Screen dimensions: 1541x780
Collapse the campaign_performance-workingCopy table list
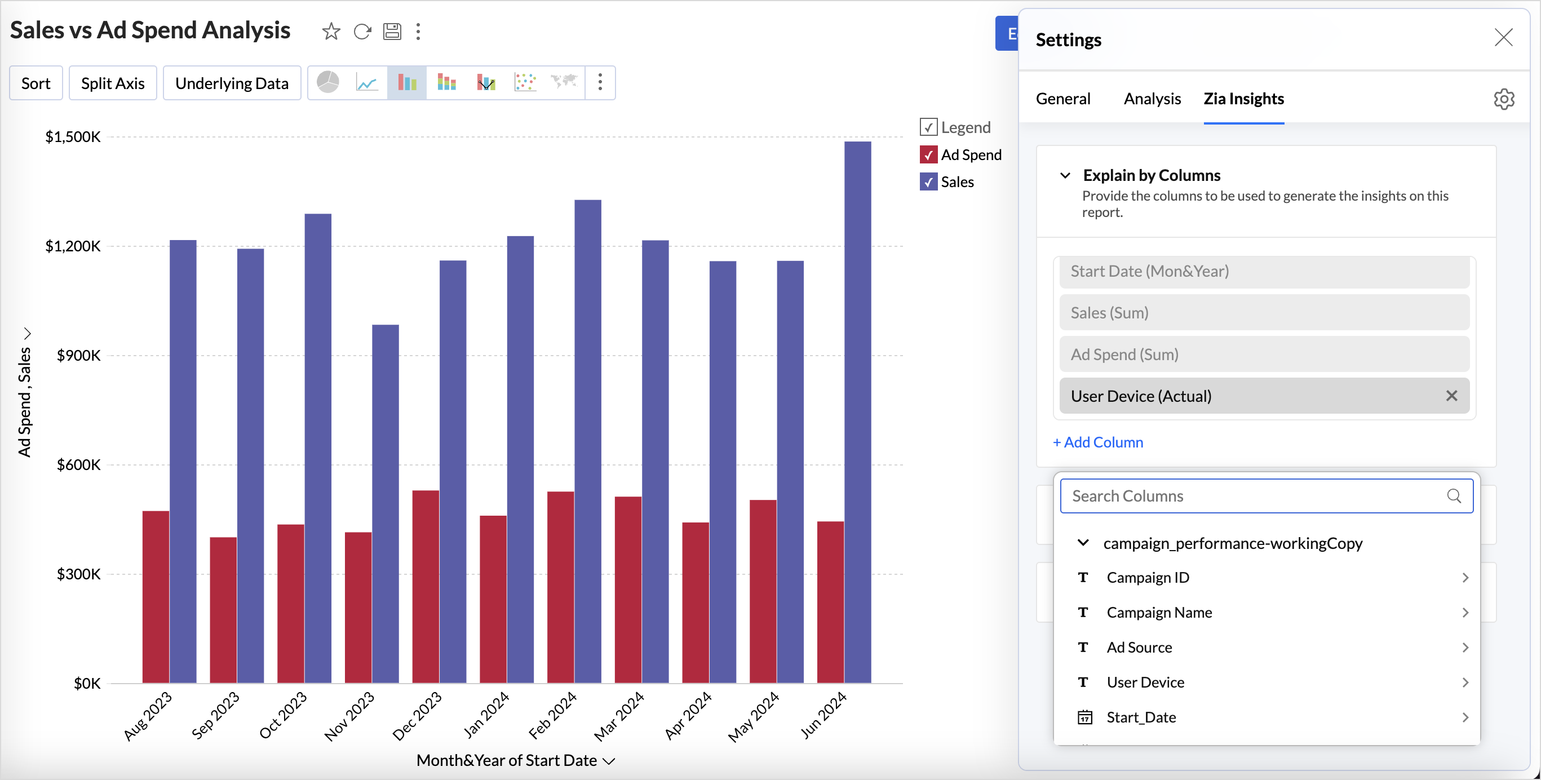tap(1083, 543)
